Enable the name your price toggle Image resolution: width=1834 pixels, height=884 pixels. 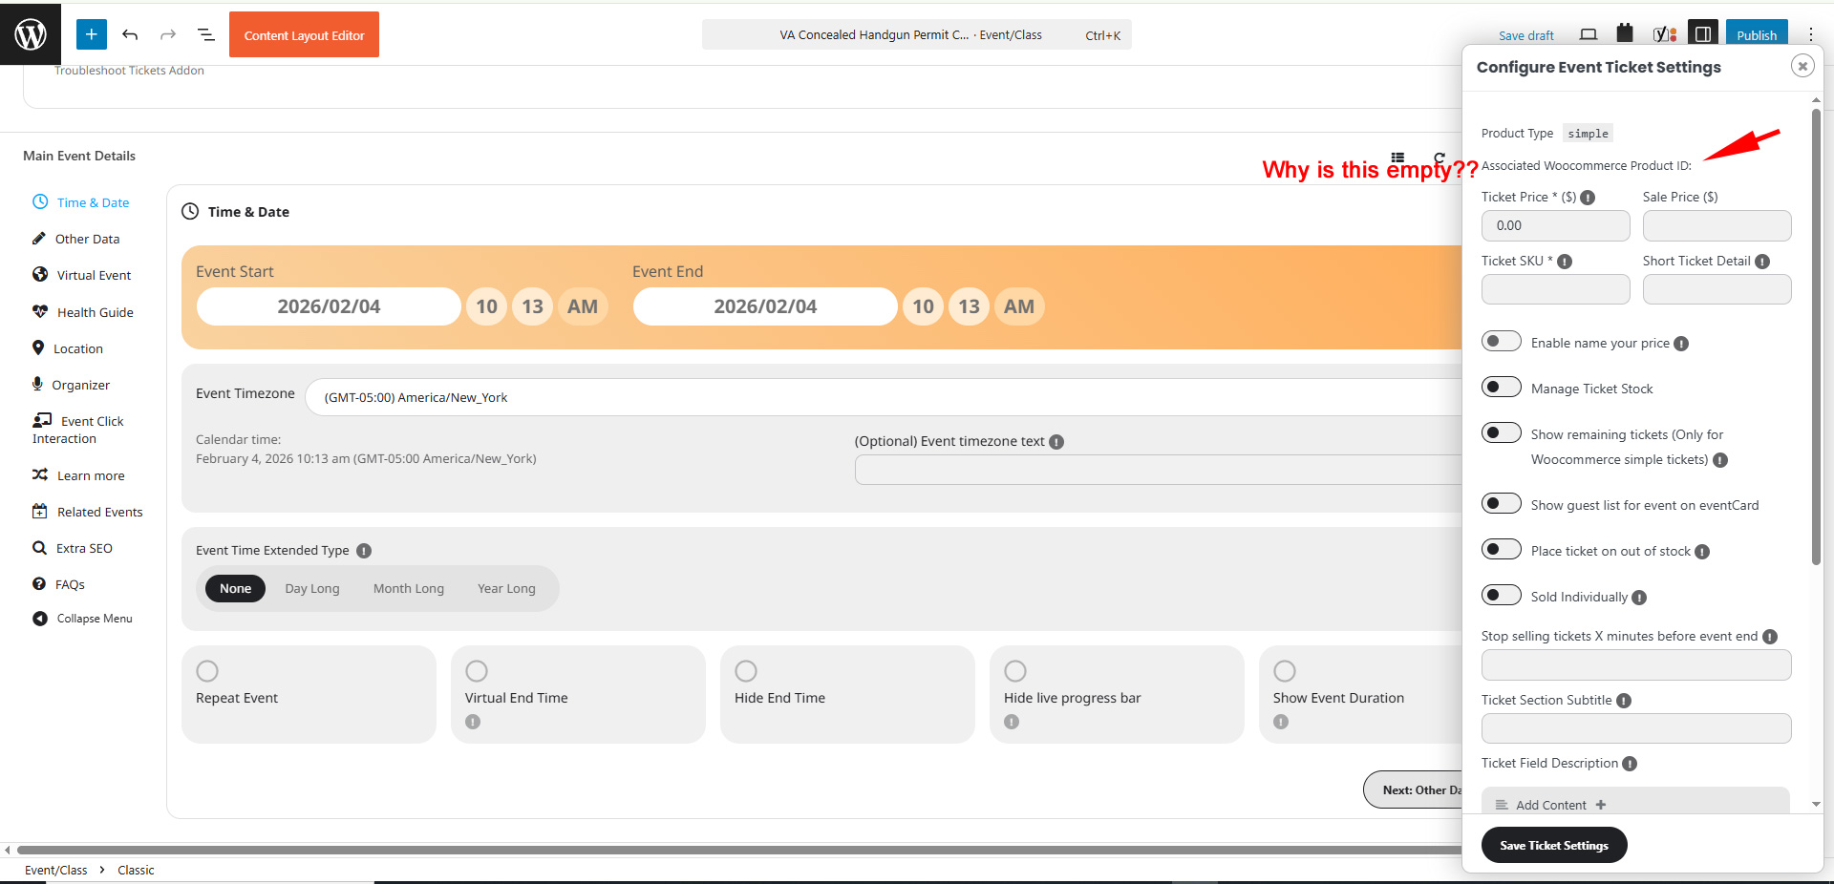click(1501, 342)
